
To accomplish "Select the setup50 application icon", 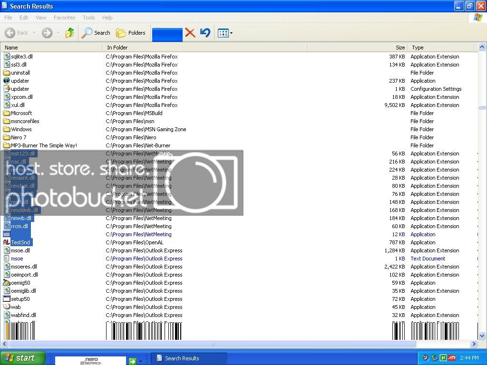I will click(x=7, y=298).
